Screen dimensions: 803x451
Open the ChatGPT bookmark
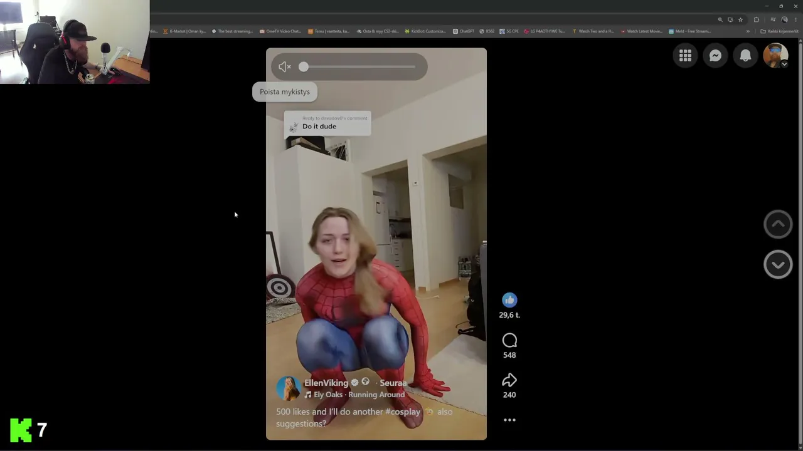pos(464,31)
